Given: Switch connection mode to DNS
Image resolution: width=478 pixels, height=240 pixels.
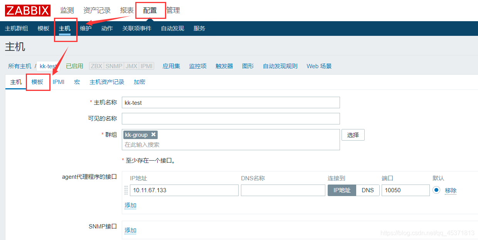Looking at the screenshot, I should (367, 190).
